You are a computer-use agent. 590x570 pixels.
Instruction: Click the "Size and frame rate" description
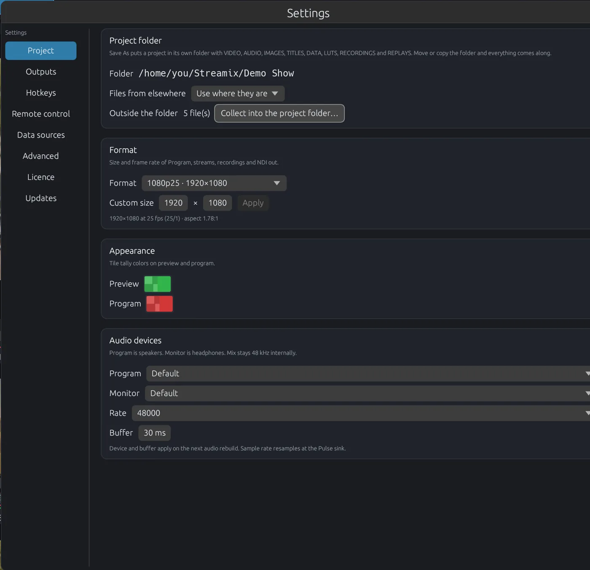tap(194, 163)
